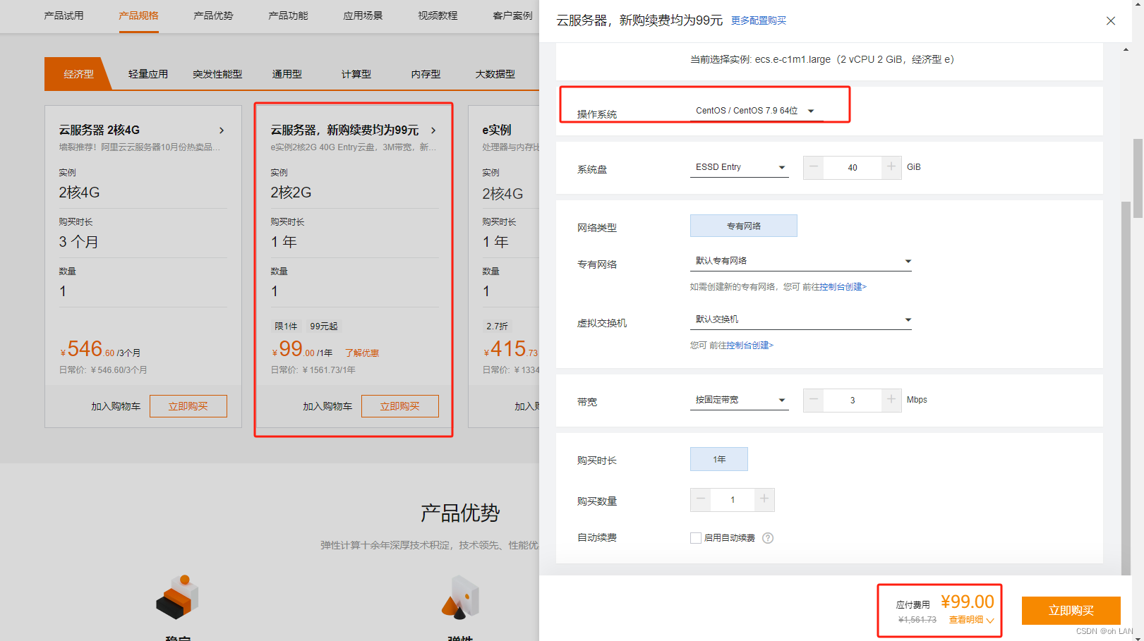Click the orange 立即购买 button
1144x641 pixels.
(x=1071, y=611)
